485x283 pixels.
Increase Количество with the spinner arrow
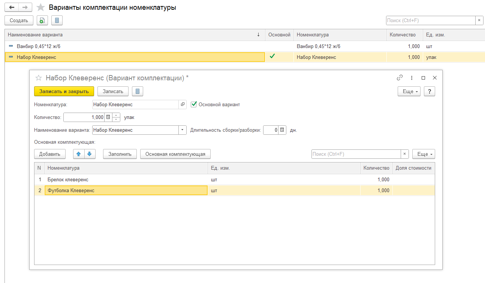[x=116, y=115]
